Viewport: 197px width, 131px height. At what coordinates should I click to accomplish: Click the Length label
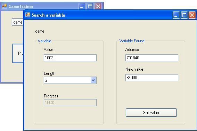49,73
